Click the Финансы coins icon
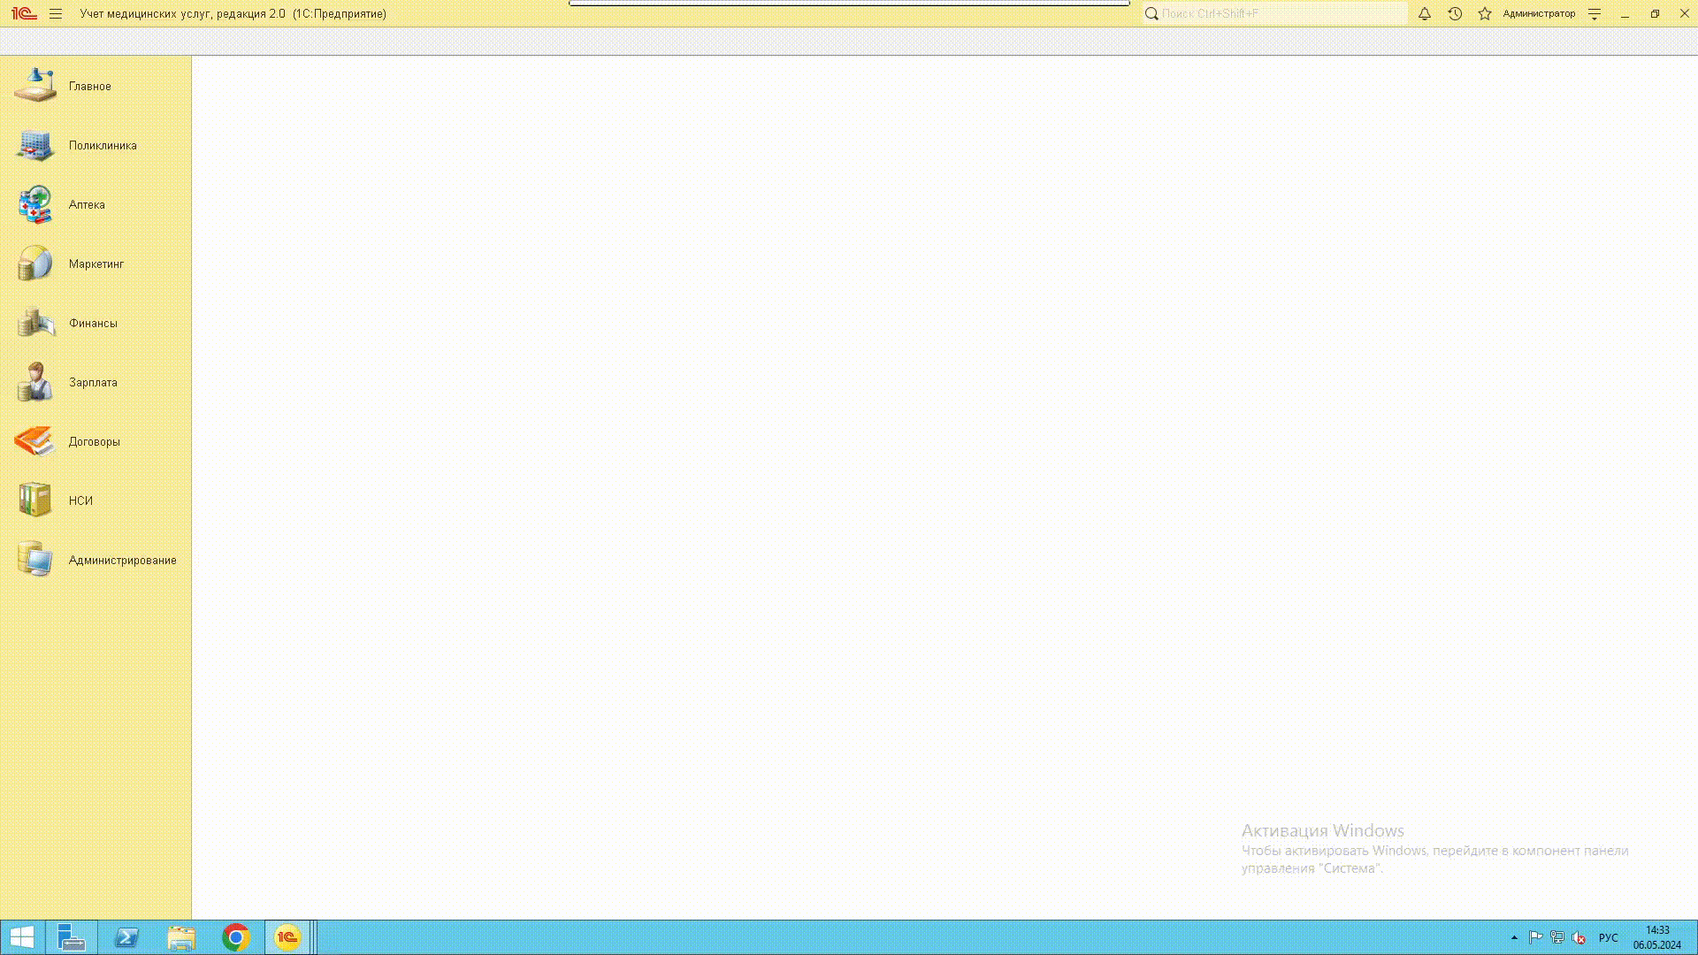 click(x=35, y=324)
